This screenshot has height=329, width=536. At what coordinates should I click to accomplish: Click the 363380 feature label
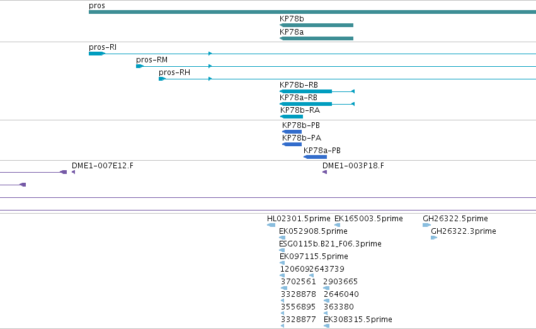click(x=339, y=307)
